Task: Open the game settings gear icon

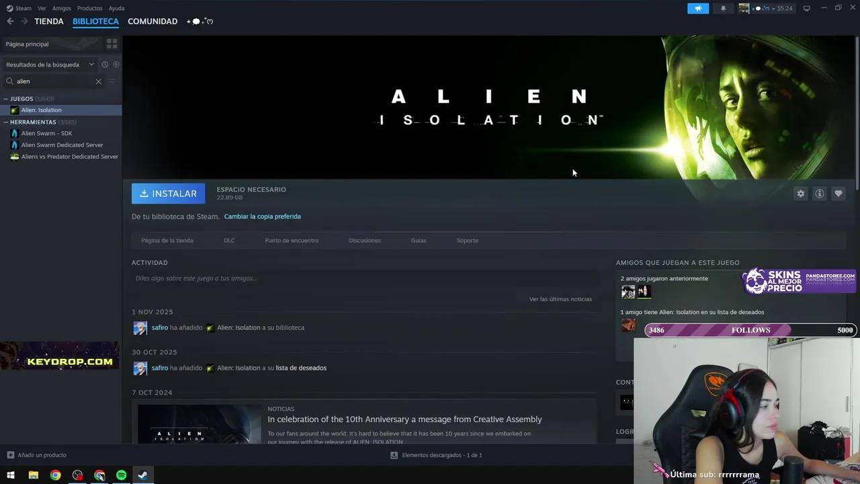Action: [x=800, y=194]
